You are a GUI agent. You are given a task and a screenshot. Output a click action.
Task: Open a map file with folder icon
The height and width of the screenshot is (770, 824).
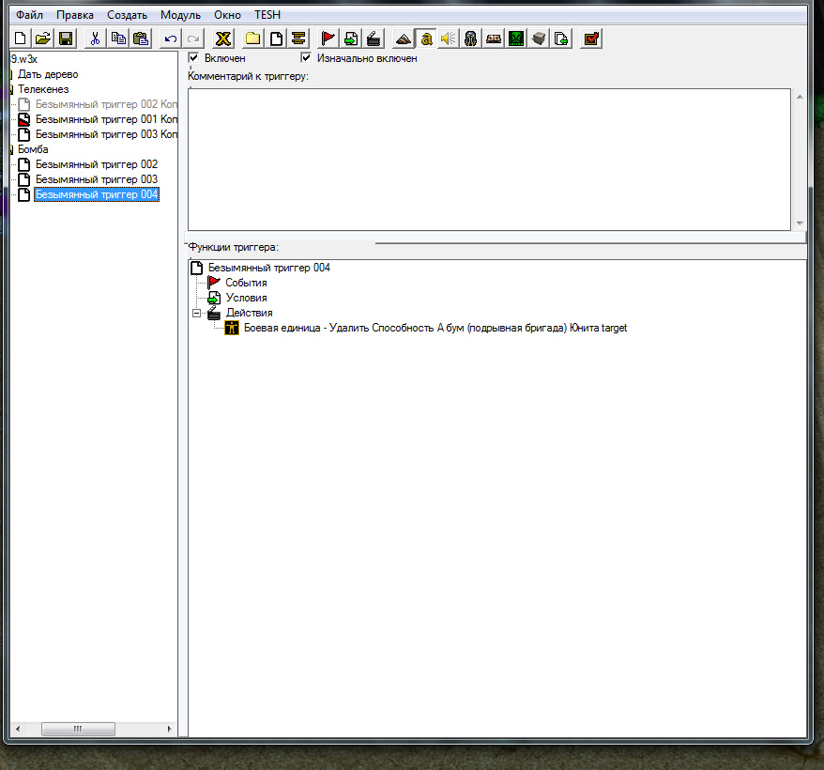[x=42, y=38]
